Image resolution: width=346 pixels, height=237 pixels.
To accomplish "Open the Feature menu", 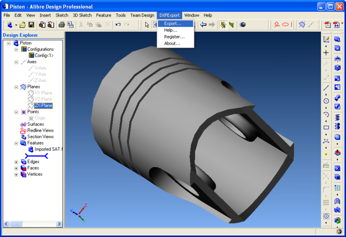I will point(104,15).
